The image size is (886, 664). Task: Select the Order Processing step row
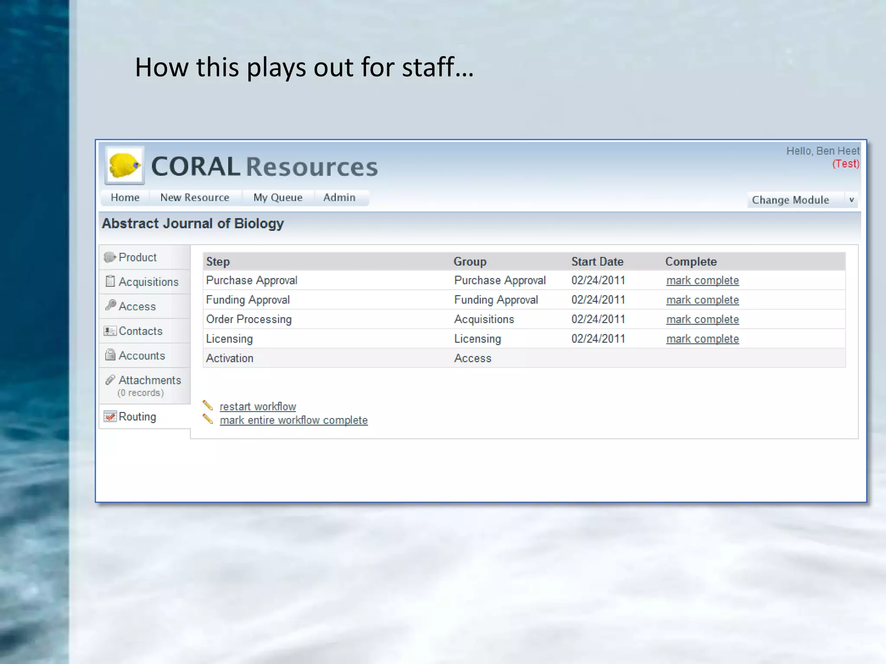click(x=249, y=319)
